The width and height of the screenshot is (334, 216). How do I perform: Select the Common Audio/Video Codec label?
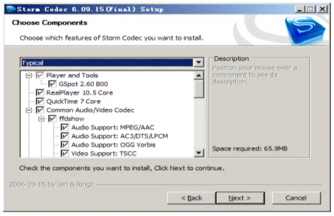point(90,110)
